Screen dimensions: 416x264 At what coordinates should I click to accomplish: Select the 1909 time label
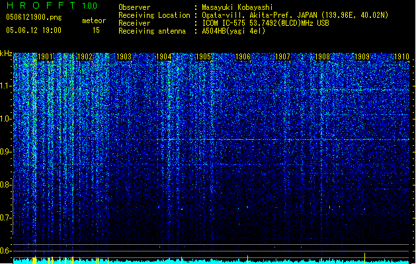(362, 57)
